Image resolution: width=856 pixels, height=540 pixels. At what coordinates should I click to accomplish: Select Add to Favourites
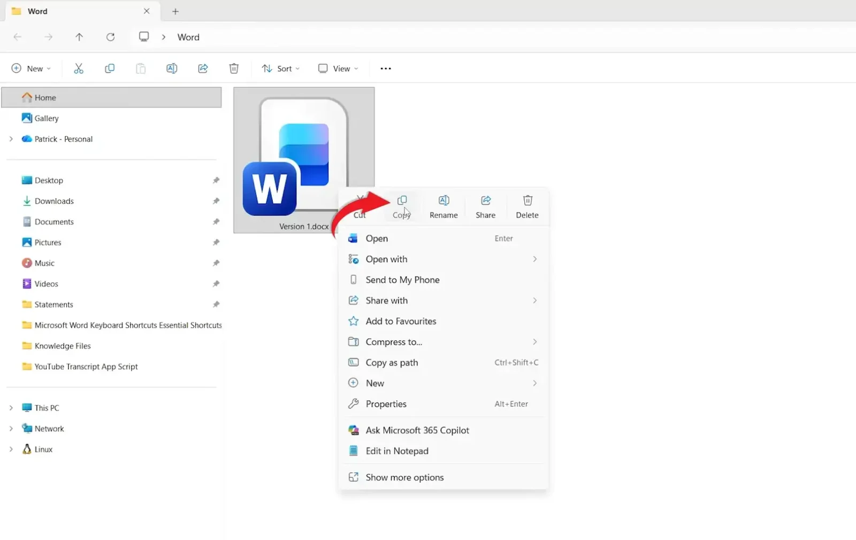click(444, 321)
